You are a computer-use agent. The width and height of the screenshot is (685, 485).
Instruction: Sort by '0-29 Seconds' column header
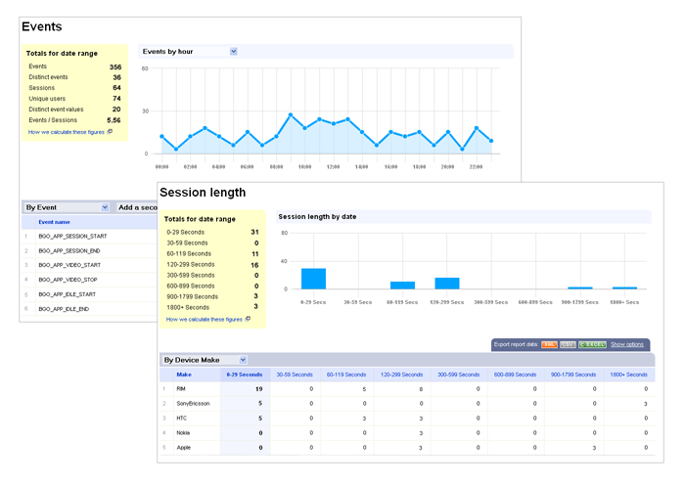pyautogui.click(x=244, y=375)
